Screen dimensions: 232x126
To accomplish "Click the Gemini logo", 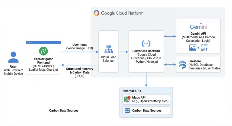I will click(x=198, y=26).
